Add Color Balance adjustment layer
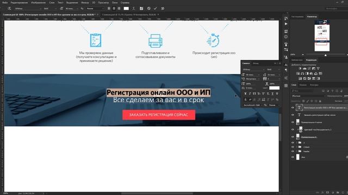The image size is (348, 195). 302,74
